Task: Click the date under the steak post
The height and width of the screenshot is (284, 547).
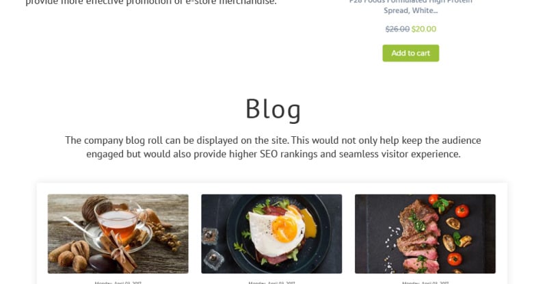Action: click(x=425, y=283)
